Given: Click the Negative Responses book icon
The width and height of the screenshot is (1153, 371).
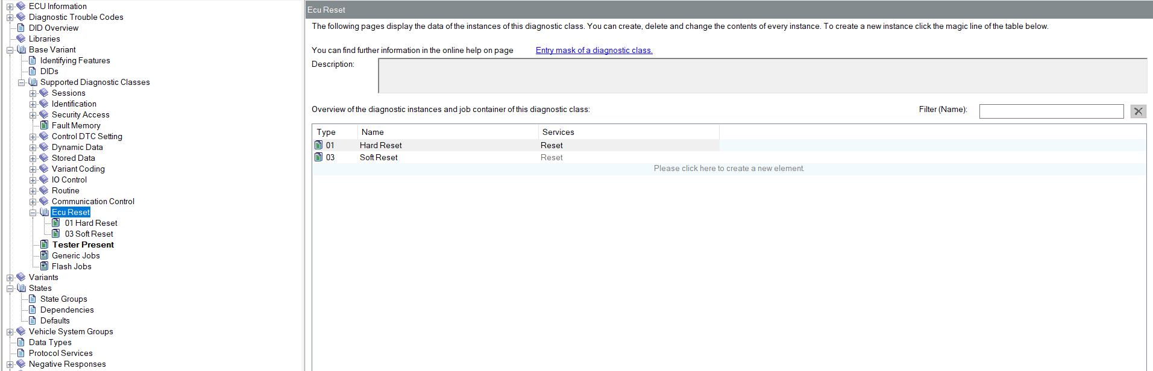Looking at the screenshot, I should pyautogui.click(x=21, y=364).
